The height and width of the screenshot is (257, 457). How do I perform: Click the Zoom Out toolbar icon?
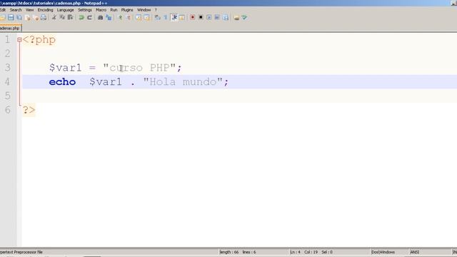click(x=129, y=17)
